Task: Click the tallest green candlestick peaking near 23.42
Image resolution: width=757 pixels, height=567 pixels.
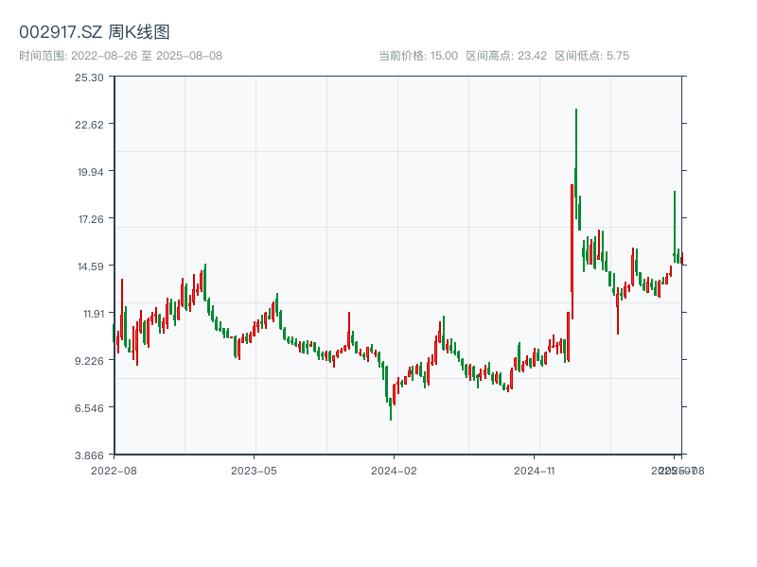Action: pyautogui.click(x=576, y=163)
